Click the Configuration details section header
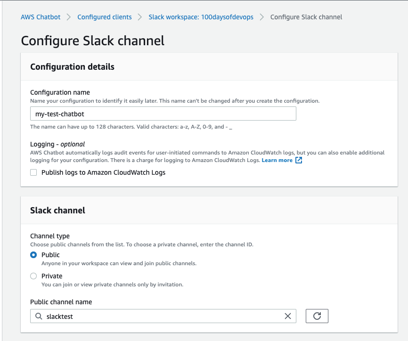The height and width of the screenshot is (341, 408). [x=72, y=67]
